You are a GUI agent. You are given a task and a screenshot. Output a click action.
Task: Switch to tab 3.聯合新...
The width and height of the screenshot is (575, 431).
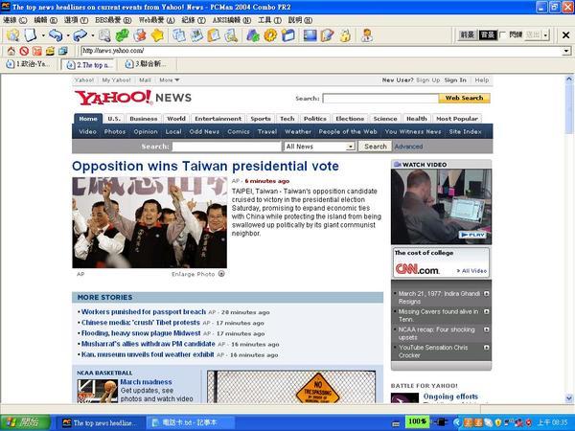click(147, 64)
